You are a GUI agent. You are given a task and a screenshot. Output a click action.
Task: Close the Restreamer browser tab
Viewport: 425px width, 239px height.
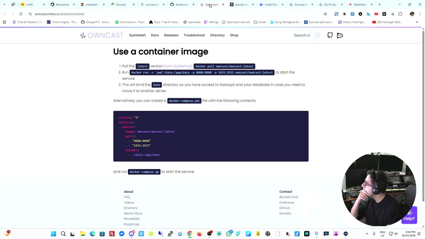[74, 5]
